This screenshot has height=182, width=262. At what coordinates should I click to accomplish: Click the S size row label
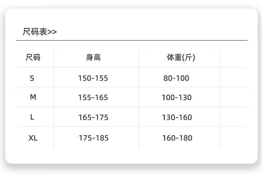pos(32,78)
